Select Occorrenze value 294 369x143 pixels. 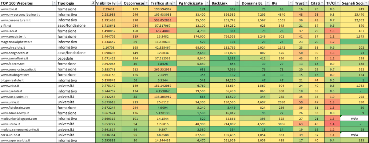tap(136, 108)
